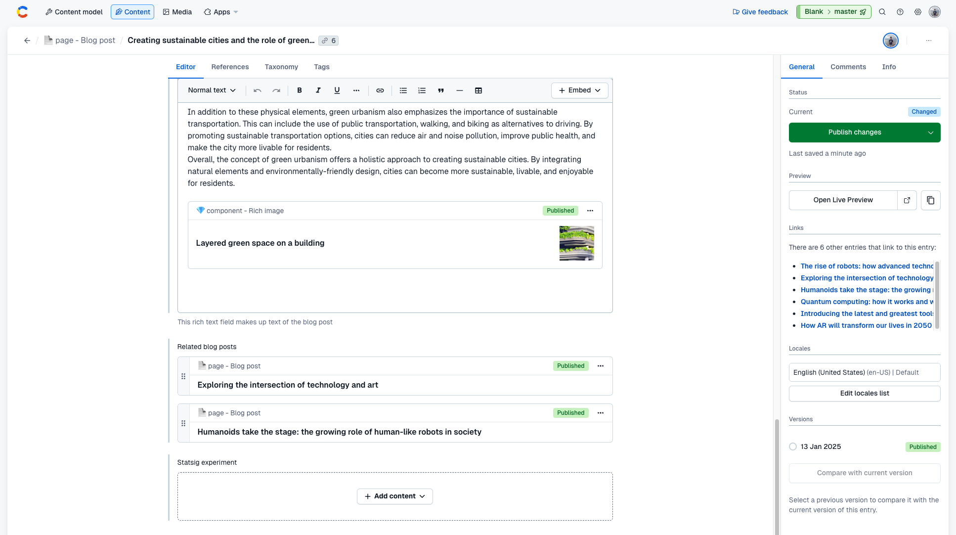Open the Add content dropdown

pyautogui.click(x=394, y=496)
